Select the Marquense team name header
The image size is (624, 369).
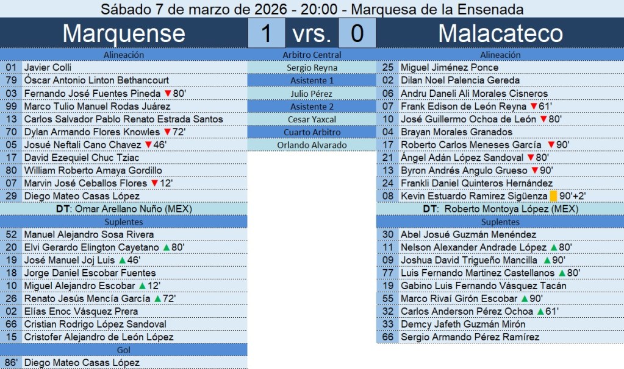tap(123, 33)
